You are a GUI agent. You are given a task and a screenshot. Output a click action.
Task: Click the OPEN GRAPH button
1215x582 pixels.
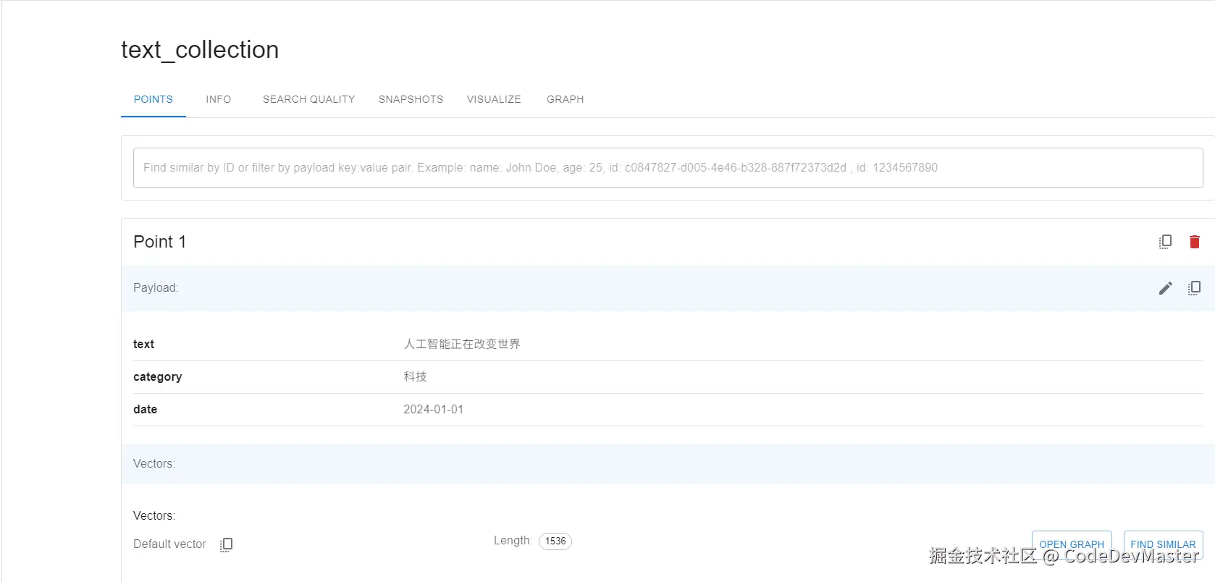point(1072,544)
